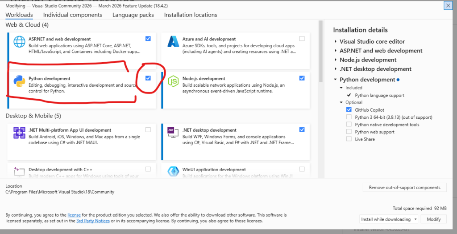Image resolution: width=457 pixels, height=234 pixels.
Task: Expand the Visual Studio core editor details
Action: tap(336, 42)
